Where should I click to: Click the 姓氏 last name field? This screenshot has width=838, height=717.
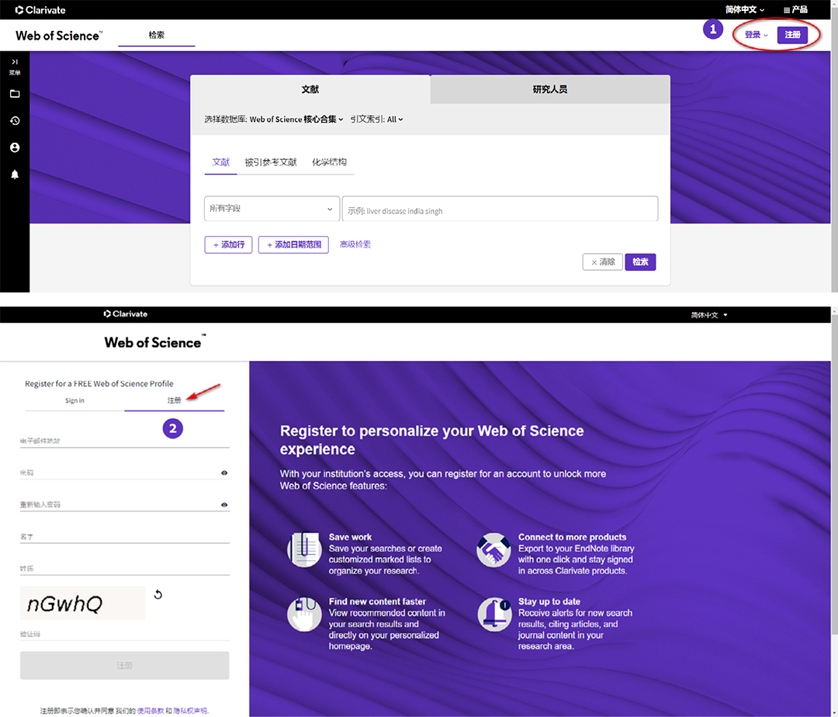click(124, 569)
